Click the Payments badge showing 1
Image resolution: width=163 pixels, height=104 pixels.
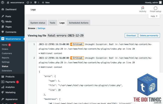tap(18, 82)
